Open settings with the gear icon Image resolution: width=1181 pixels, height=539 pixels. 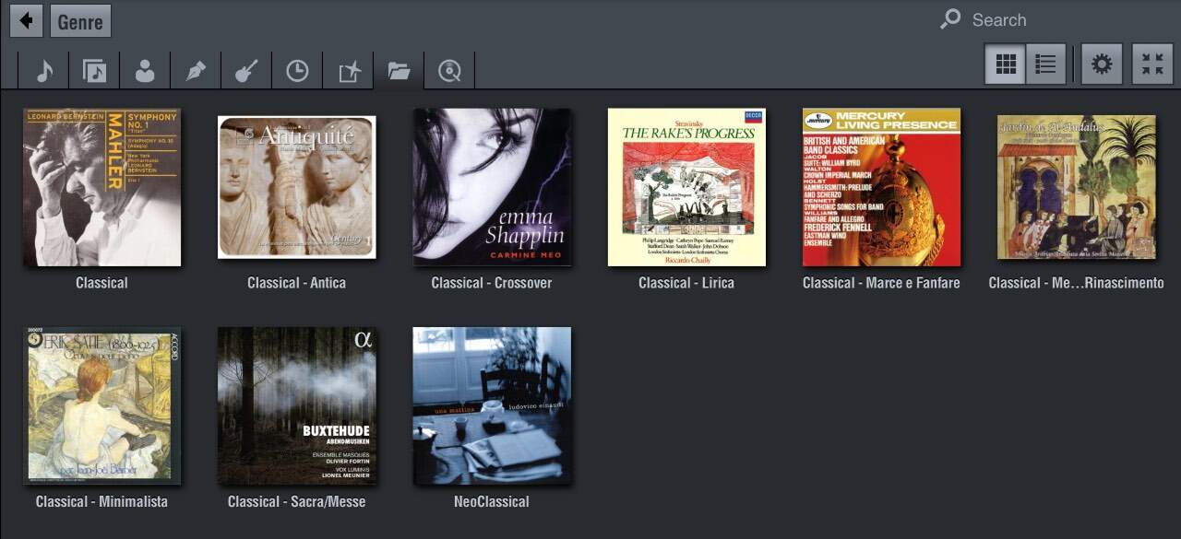tap(1102, 64)
